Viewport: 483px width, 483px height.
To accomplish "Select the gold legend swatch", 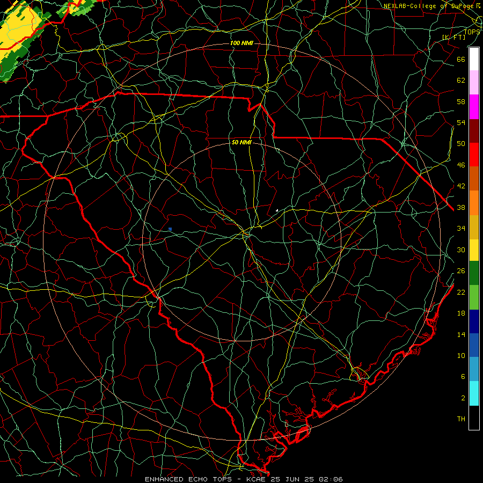I will (x=474, y=226).
